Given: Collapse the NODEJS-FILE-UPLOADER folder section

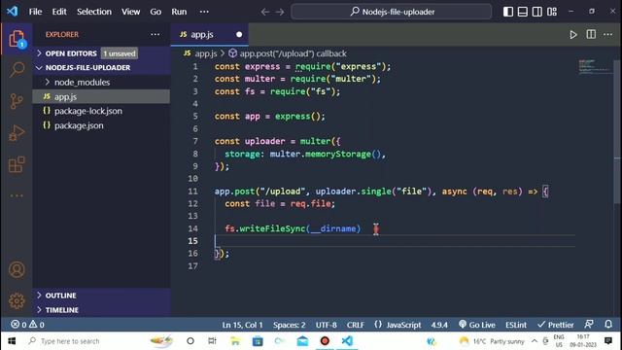Looking at the screenshot, I should tap(101, 67).
